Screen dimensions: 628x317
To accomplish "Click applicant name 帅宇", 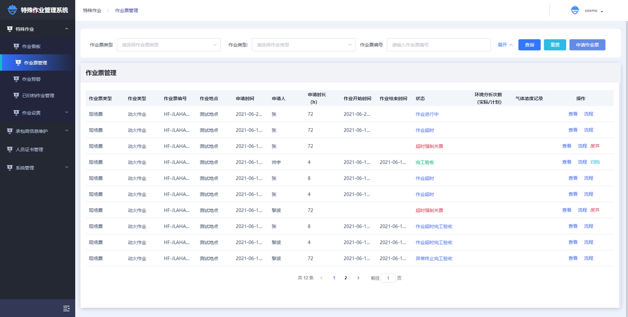I will 276,163.
